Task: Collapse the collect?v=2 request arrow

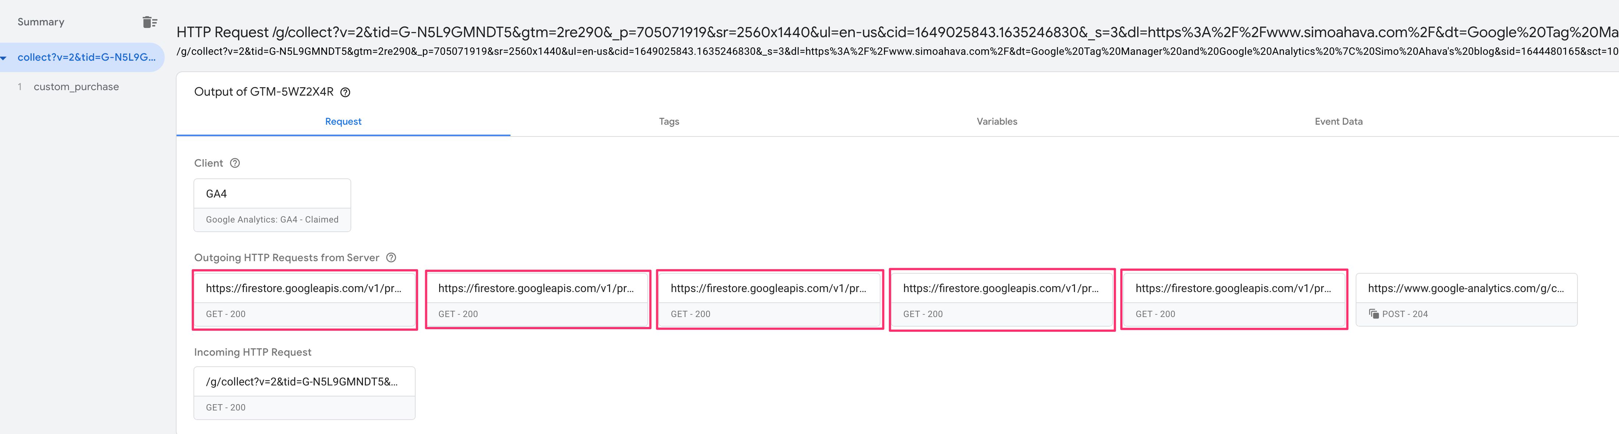Action: coord(4,58)
